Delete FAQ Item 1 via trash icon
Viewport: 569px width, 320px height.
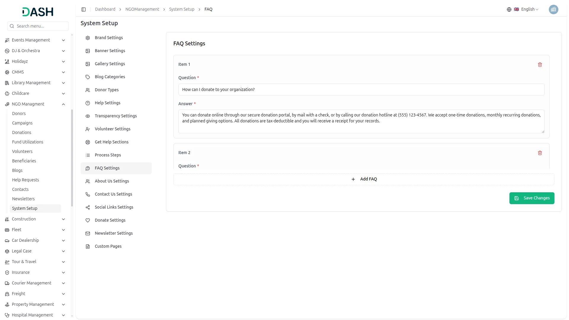click(540, 65)
